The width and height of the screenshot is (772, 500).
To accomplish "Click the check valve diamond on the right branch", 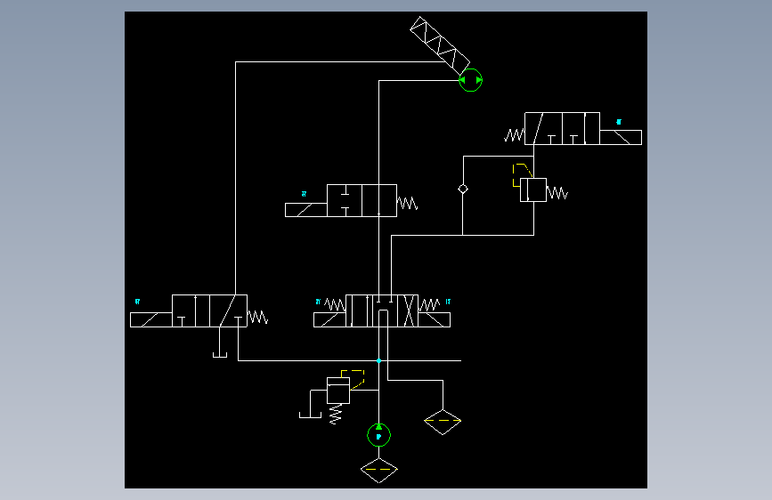I will tap(463, 189).
